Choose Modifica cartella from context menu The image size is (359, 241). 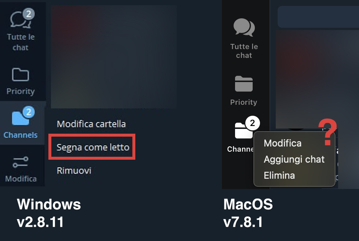click(x=91, y=124)
